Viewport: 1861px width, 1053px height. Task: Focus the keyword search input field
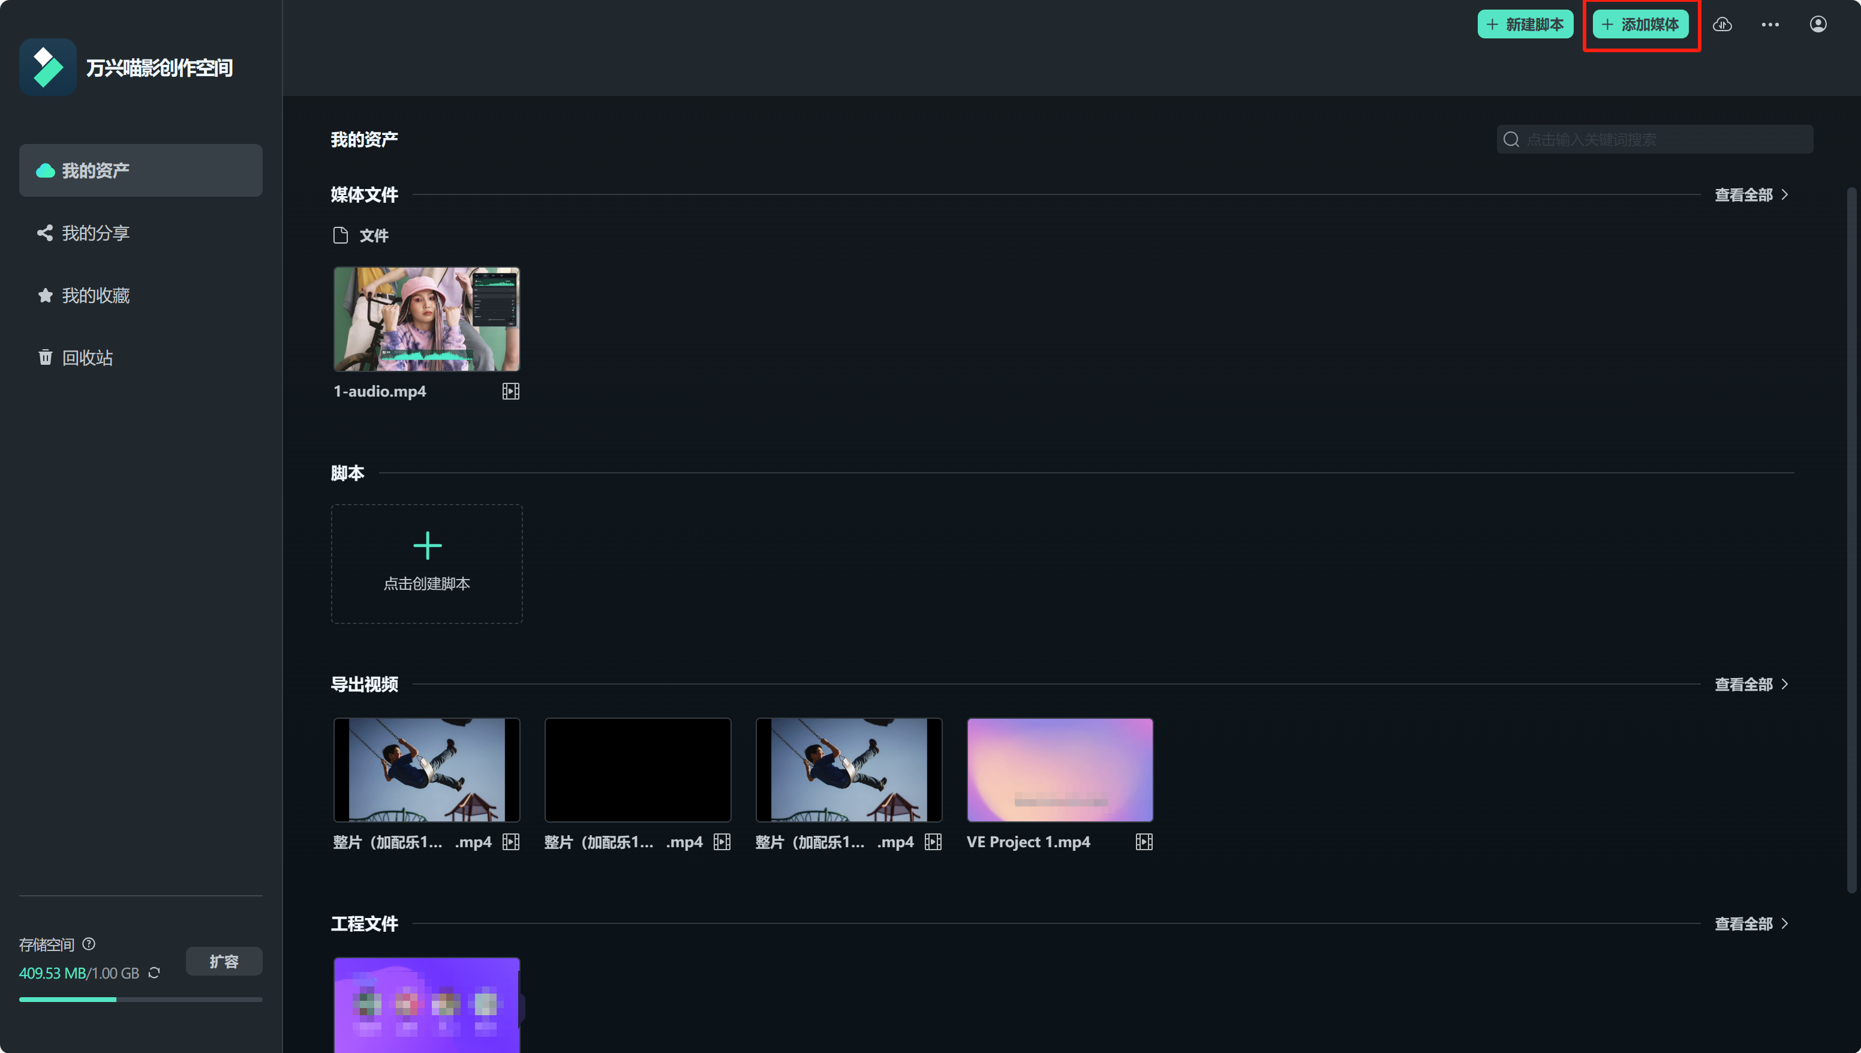pos(1662,140)
